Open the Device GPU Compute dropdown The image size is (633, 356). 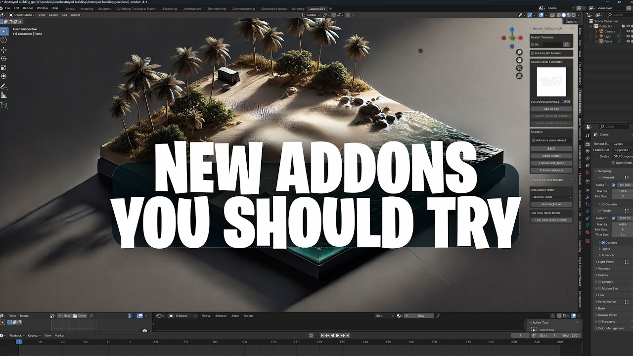[623, 156]
